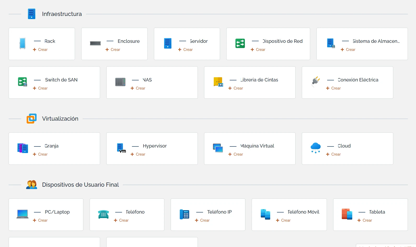The image size is (416, 247).
Task: Click the Switch de SAN icon
Action: (x=22, y=82)
